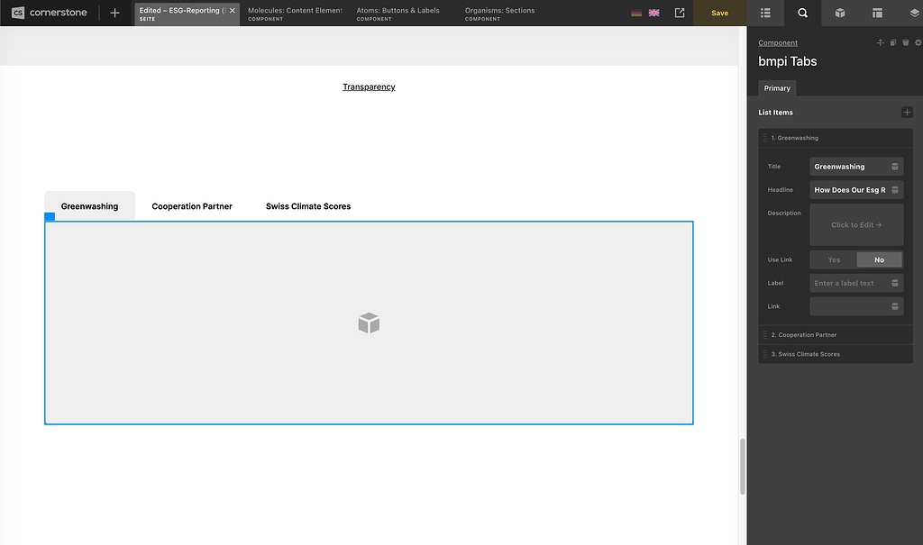Expand the 2. Cooperation Partner list item
This screenshot has width=923, height=545.
click(x=834, y=334)
